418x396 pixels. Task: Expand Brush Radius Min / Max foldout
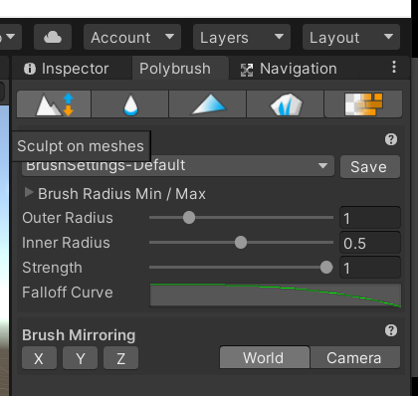[x=29, y=193]
